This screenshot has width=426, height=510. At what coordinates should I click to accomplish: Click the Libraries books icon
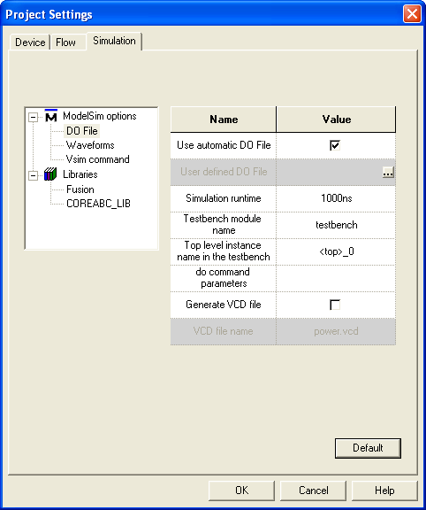pos(50,174)
